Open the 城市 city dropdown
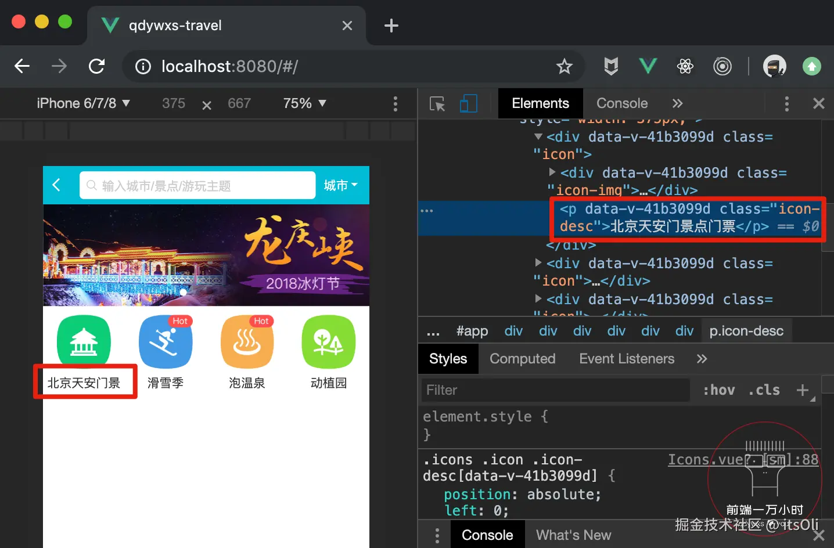This screenshot has height=548, width=834. pos(341,185)
